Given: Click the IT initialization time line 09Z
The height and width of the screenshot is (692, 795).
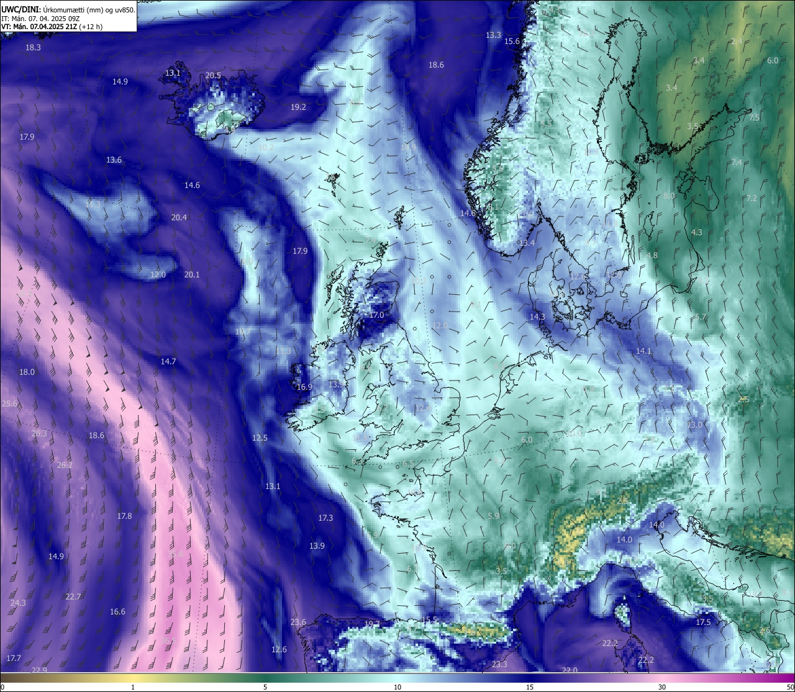Looking at the screenshot, I should tap(40, 19).
